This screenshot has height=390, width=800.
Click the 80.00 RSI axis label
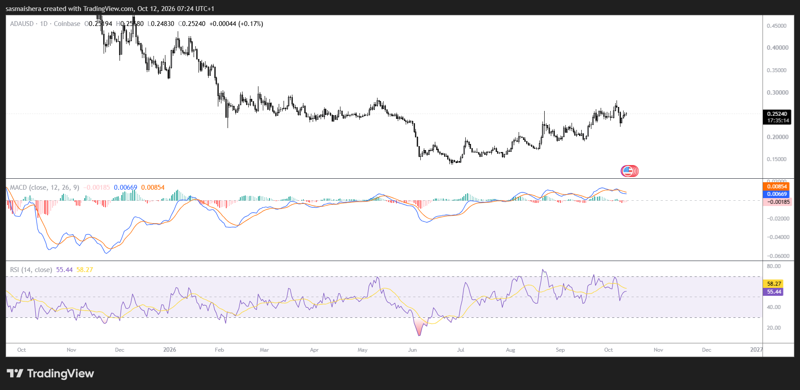pyautogui.click(x=774, y=266)
